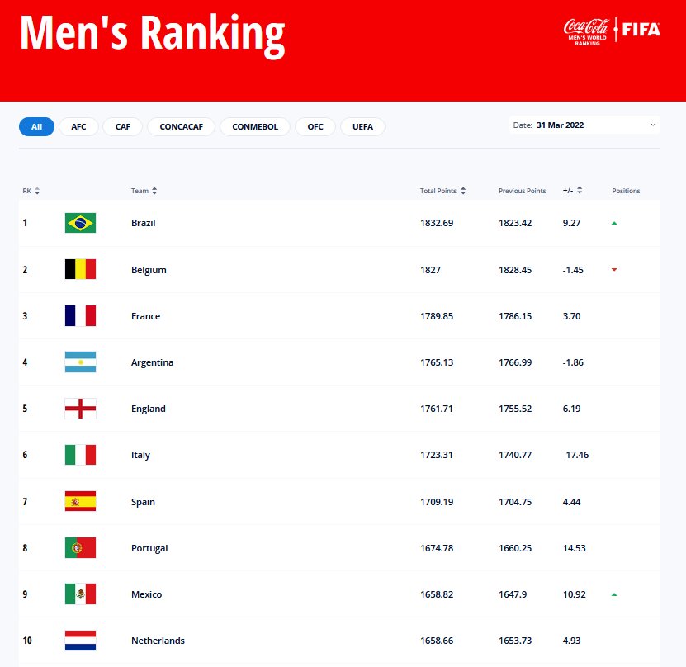Click the Argentina flag icon
The height and width of the screenshot is (667, 686).
tap(80, 362)
